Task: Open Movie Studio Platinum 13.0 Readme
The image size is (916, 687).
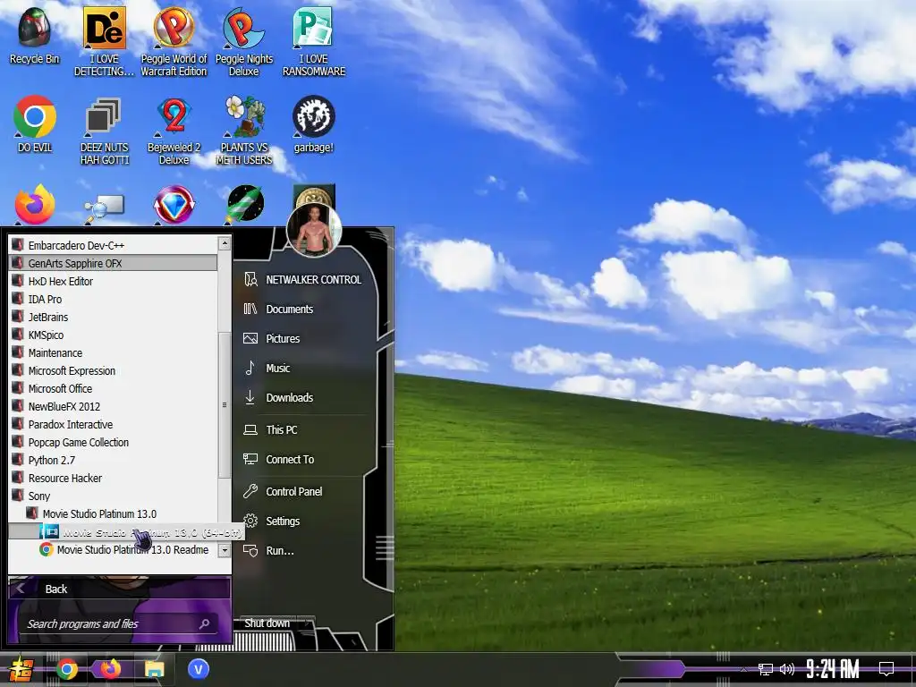Action: click(114, 550)
